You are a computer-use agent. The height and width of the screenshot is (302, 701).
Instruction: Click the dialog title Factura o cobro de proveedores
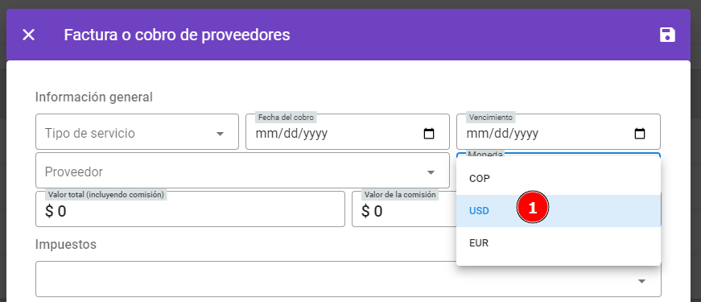coord(177,35)
